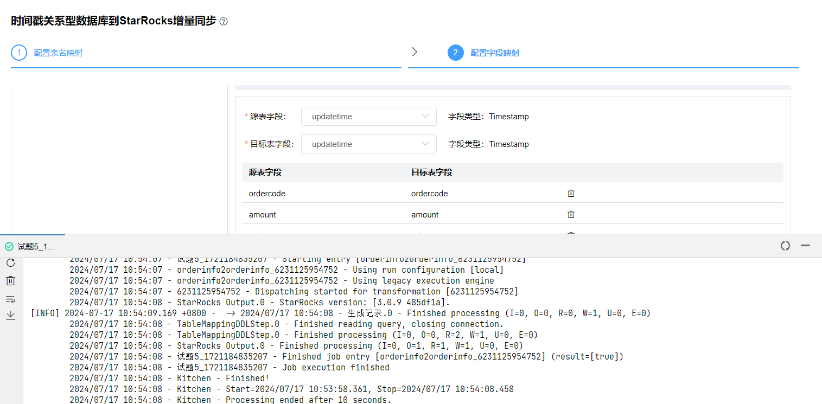Clear the log with the trash icon
Image resolution: width=822 pixels, height=404 pixels.
click(10, 280)
